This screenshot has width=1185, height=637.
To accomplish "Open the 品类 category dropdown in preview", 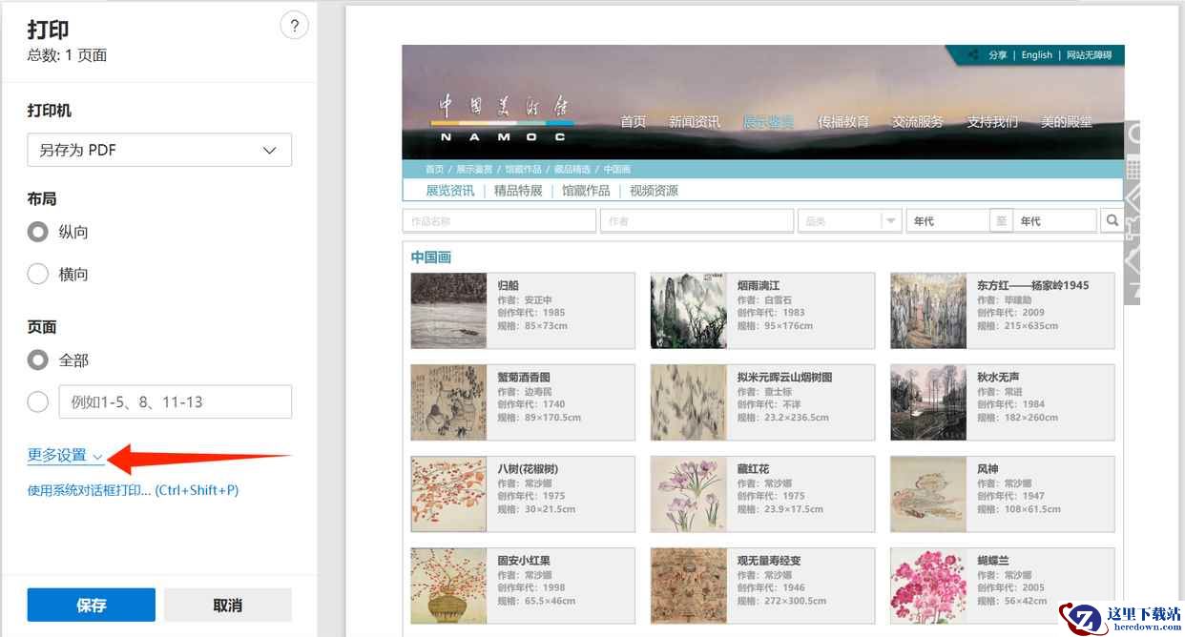I will tap(849, 220).
